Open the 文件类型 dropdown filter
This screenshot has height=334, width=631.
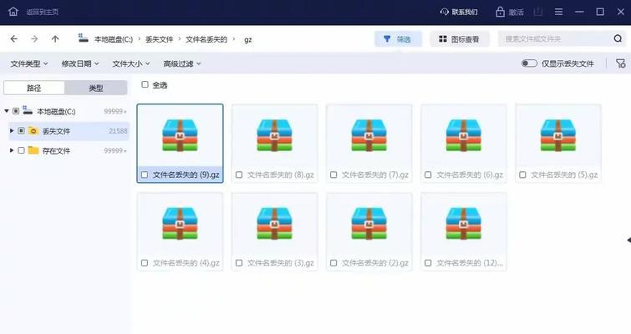(x=29, y=63)
